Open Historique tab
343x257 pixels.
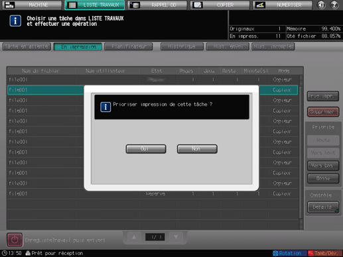click(x=182, y=46)
